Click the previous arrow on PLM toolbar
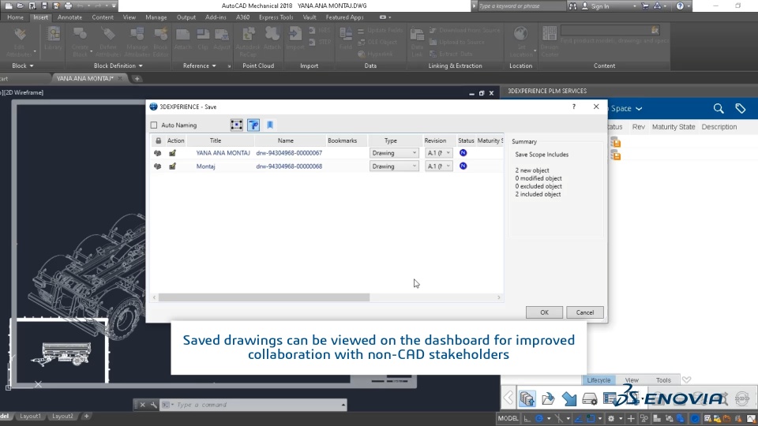The image size is (758, 426). point(508,398)
